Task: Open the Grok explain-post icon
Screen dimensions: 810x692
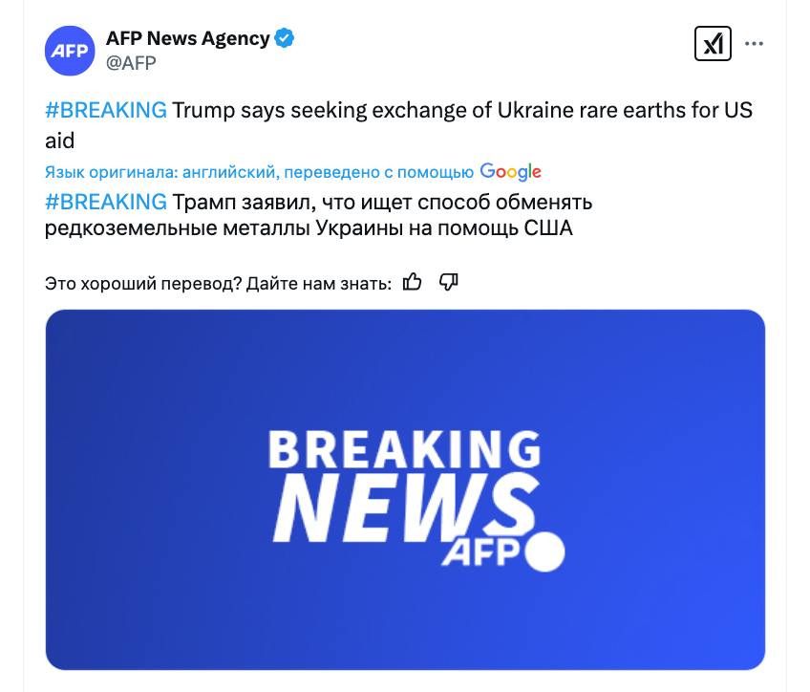Action: click(713, 44)
